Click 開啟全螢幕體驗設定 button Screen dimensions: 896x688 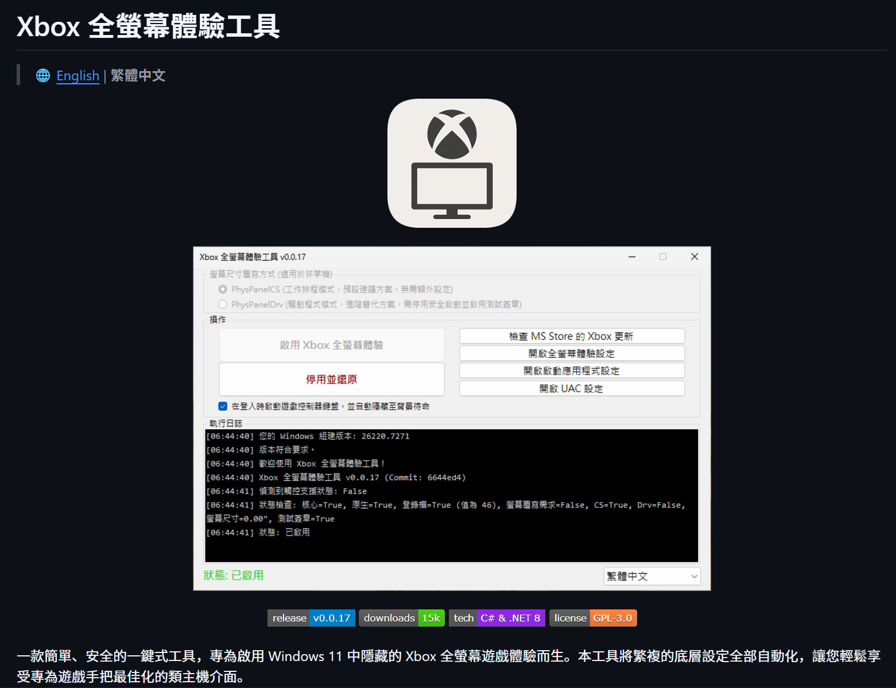click(x=571, y=353)
